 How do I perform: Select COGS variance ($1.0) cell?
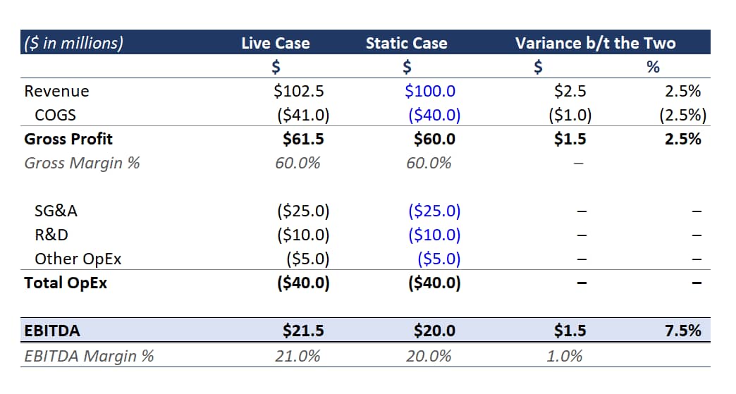click(570, 115)
